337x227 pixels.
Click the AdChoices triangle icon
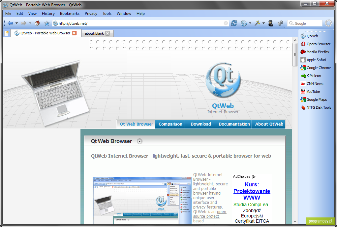click(254, 176)
